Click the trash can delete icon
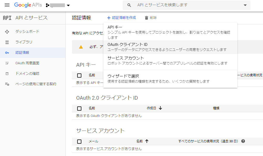This screenshot has width=263, height=156. 147,18
